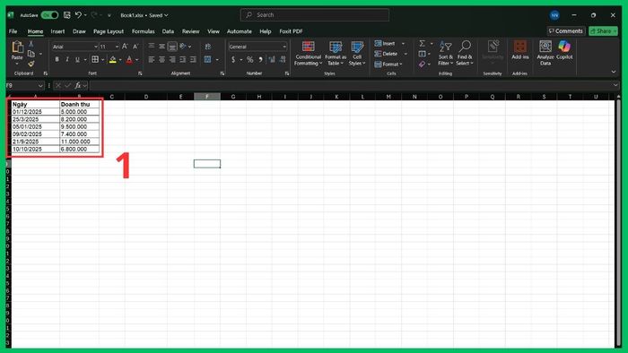The height and width of the screenshot is (353, 628).
Task: Open Conditional Formatting menu
Action: click(308, 53)
